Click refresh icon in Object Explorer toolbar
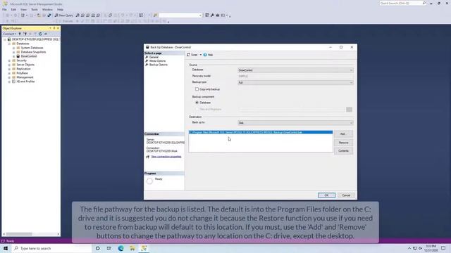Image resolution: width=451 pixels, height=253 pixels. click(x=40, y=34)
